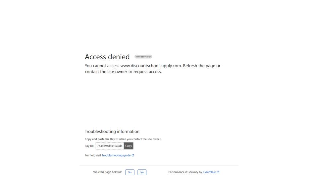
Task: Click the 'Ray ID:' label
Action: [89, 146]
